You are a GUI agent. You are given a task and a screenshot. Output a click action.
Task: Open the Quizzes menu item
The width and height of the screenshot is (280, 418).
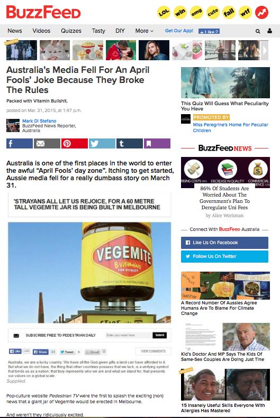click(71, 31)
